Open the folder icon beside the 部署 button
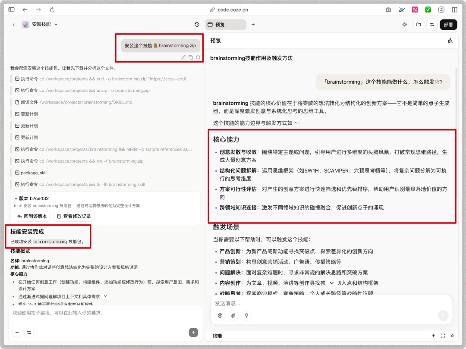Image resolution: width=466 pixels, height=349 pixels. [x=419, y=25]
